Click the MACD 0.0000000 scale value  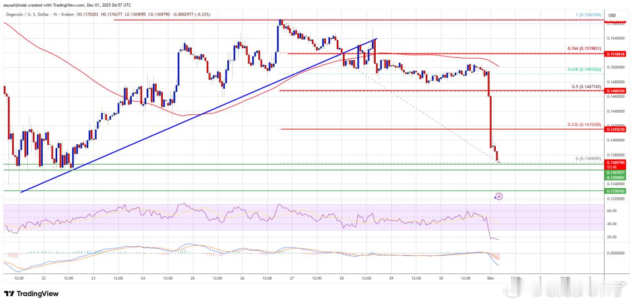(615, 253)
